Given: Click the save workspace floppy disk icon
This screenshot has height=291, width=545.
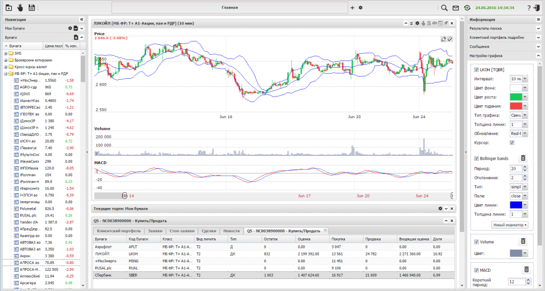Looking at the screenshot, I should click(32, 8).
